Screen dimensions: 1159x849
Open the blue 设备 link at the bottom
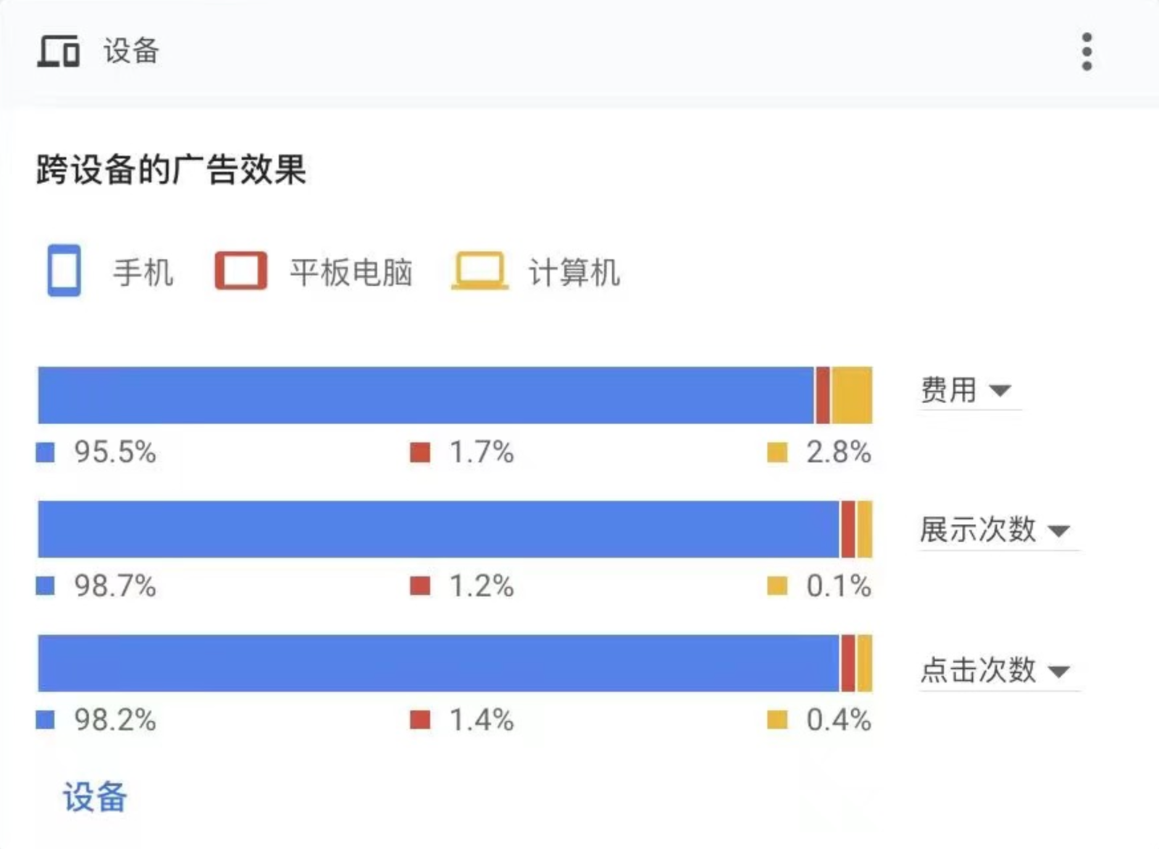click(x=95, y=797)
